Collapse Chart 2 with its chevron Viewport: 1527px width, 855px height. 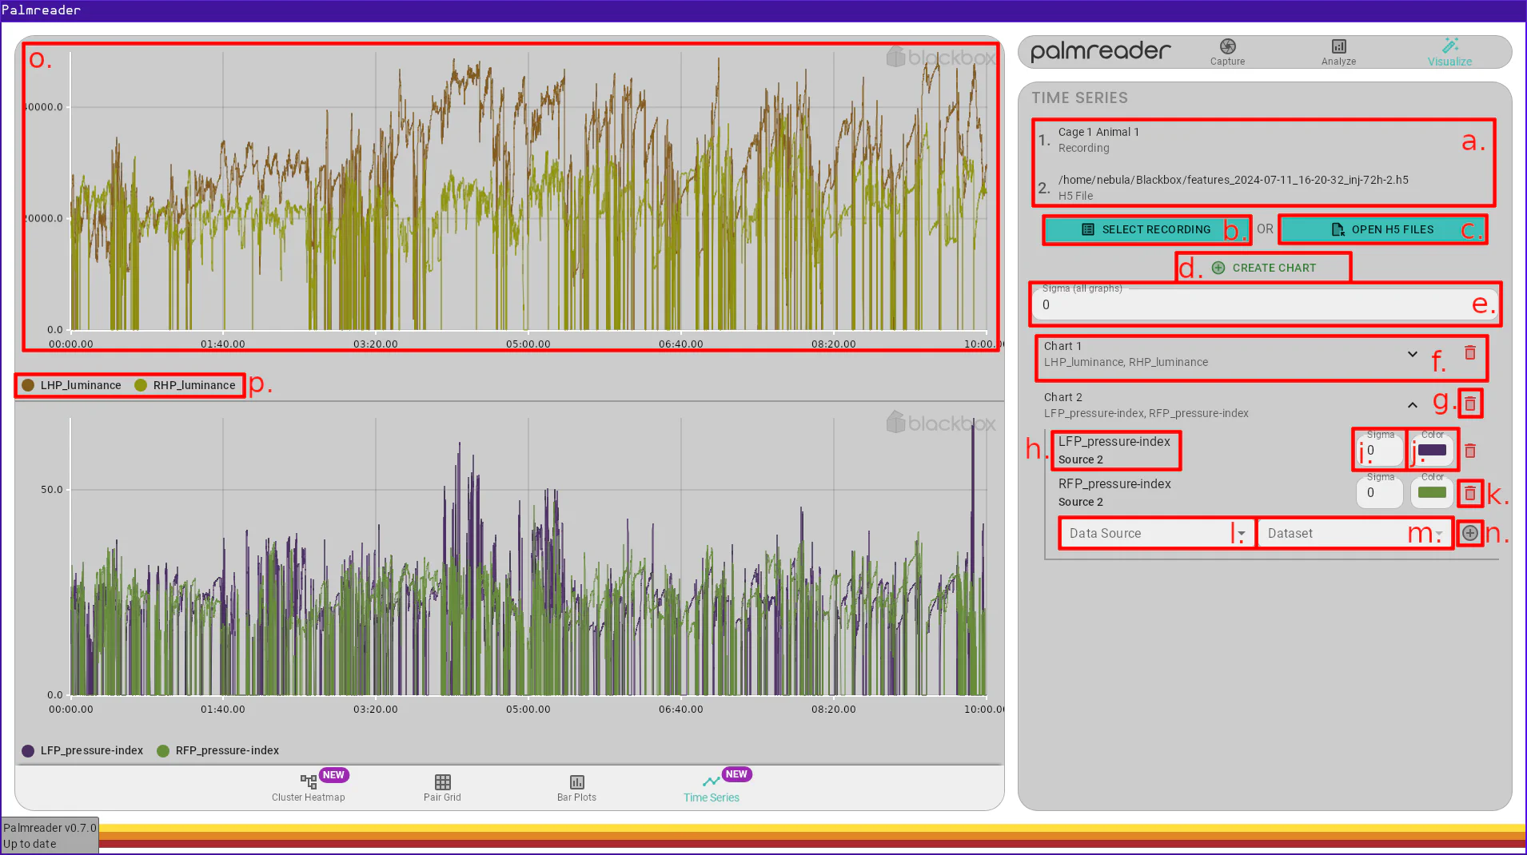pyautogui.click(x=1412, y=405)
